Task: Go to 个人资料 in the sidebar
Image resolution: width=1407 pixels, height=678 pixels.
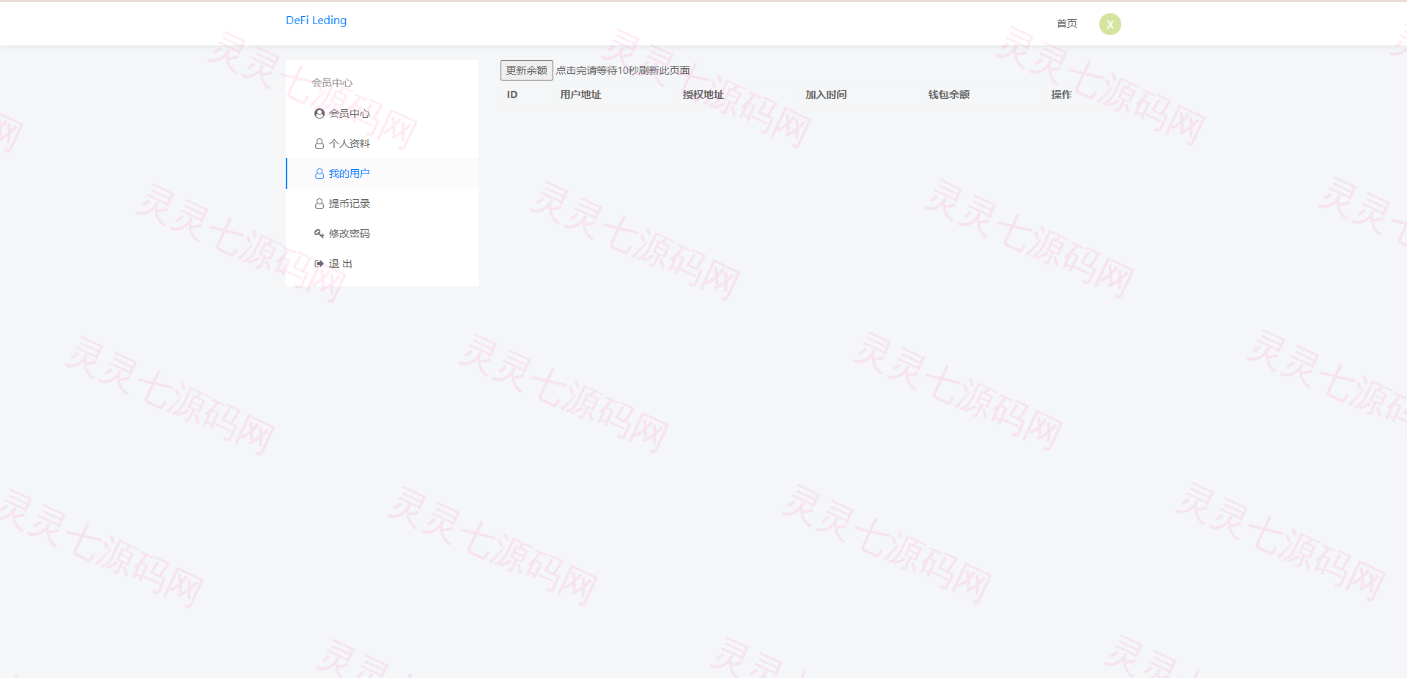Action: (x=382, y=144)
